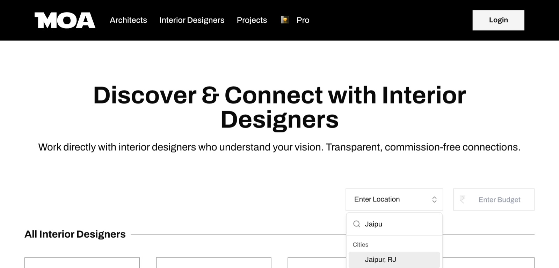The image size is (559, 268).
Task: Click the All Interior Designers heading
Action: 75,234
